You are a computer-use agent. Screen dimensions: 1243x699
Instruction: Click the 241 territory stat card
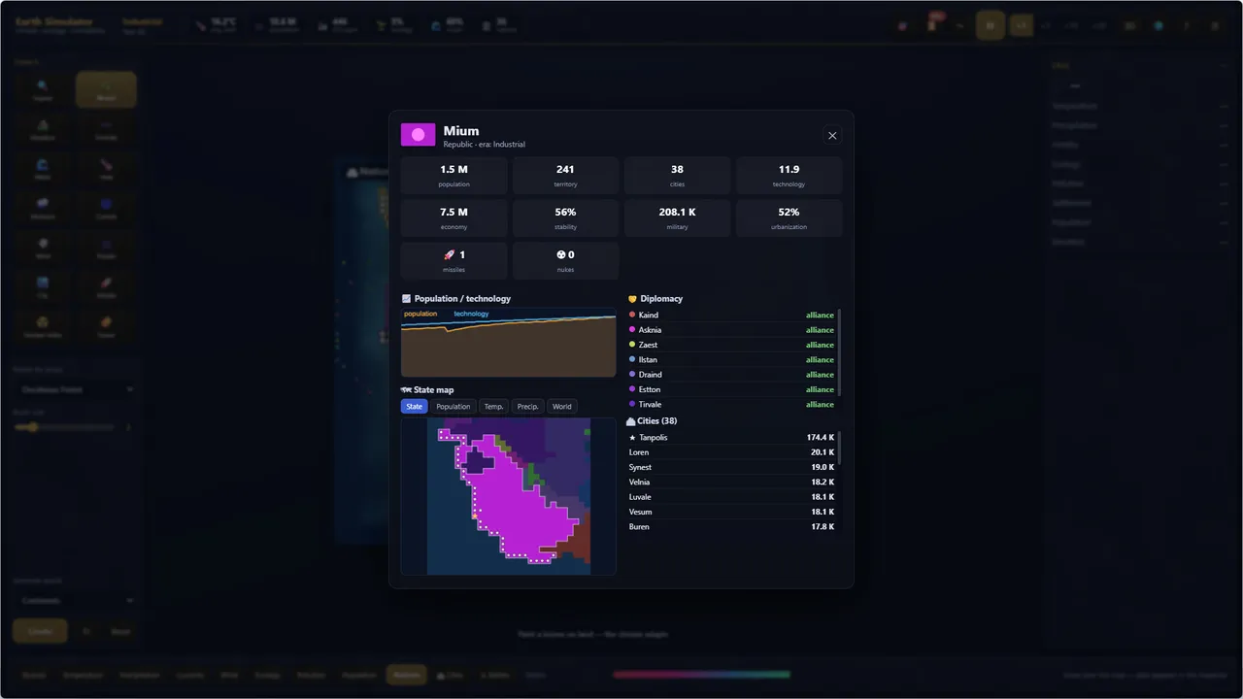point(565,176)
